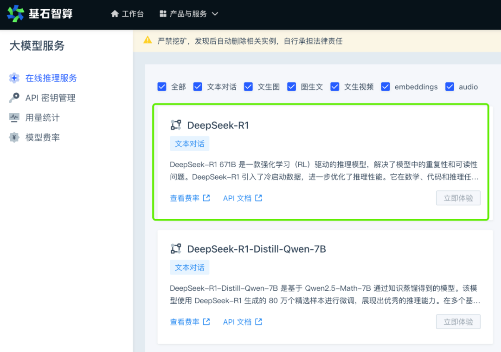
Task: Click 立即体验 button for DeepSeek-R1-Distill-Qwen-7B
Action: (458, 322)
